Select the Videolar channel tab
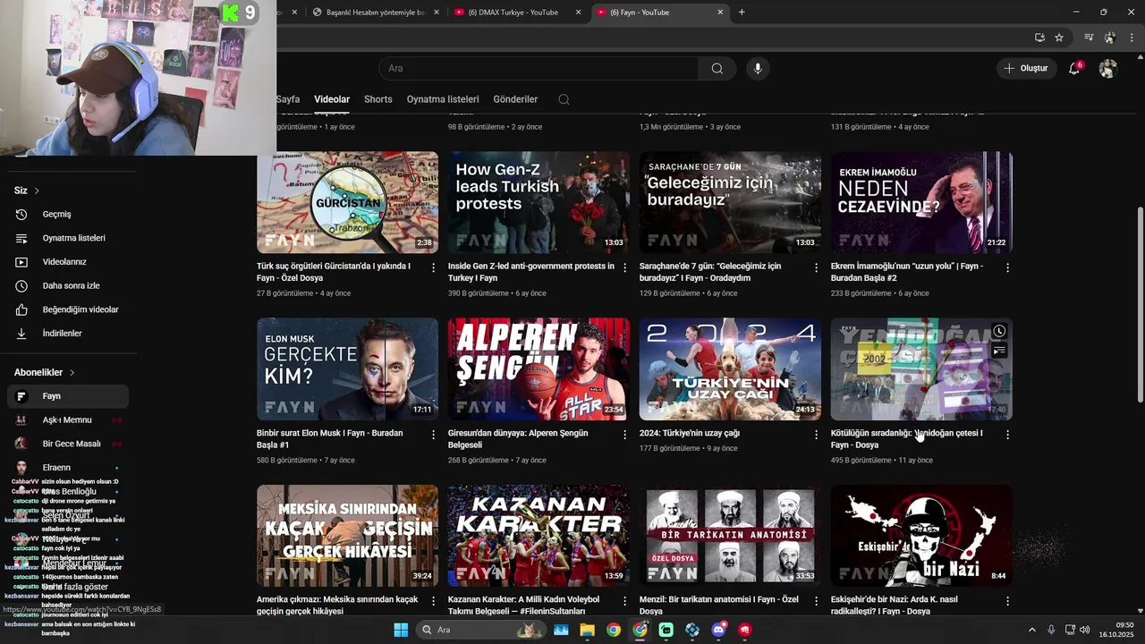 [332, 99]
